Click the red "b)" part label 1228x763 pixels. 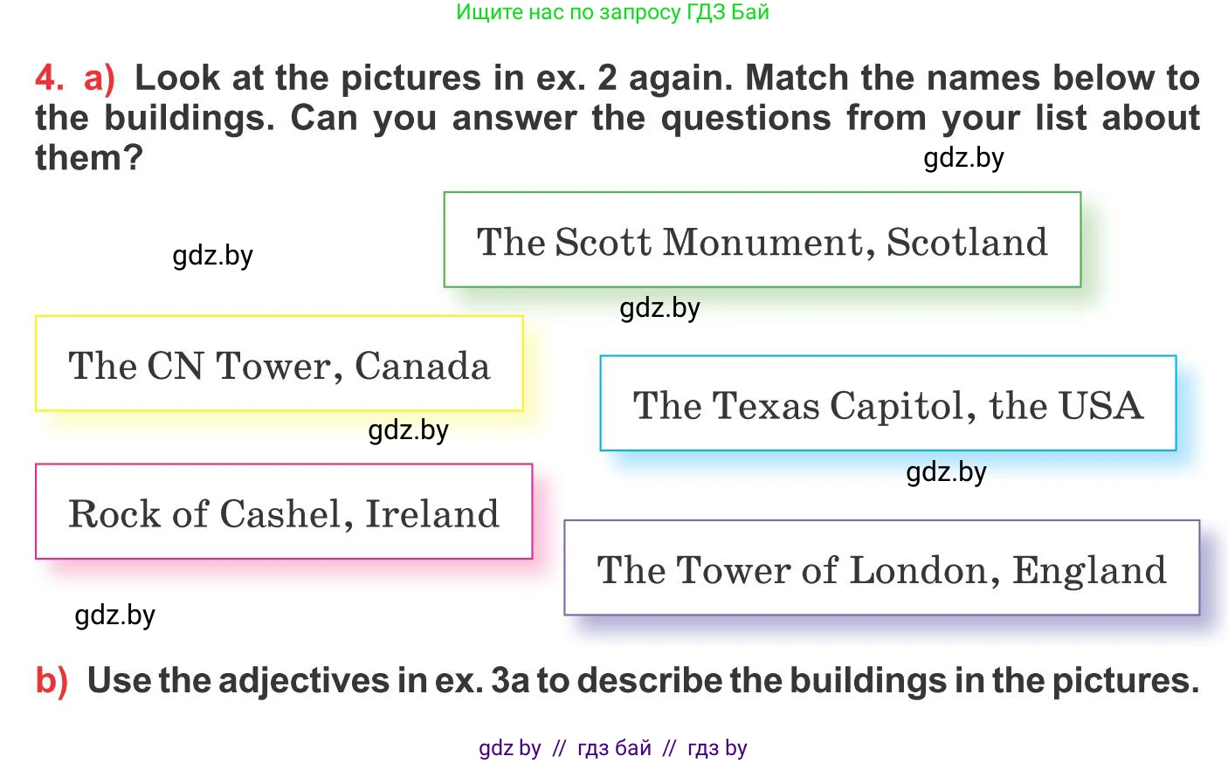[x=52, y=680]
